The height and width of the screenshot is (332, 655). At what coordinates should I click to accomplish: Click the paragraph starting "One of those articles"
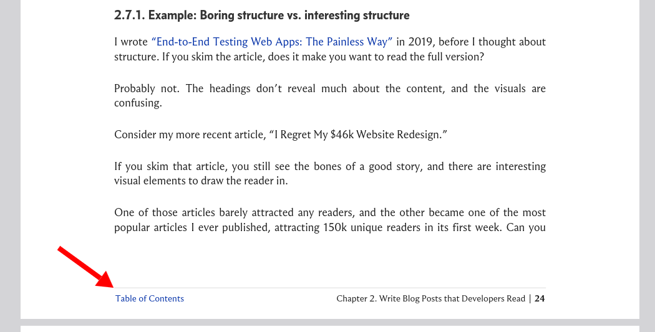tap(330, 220)
